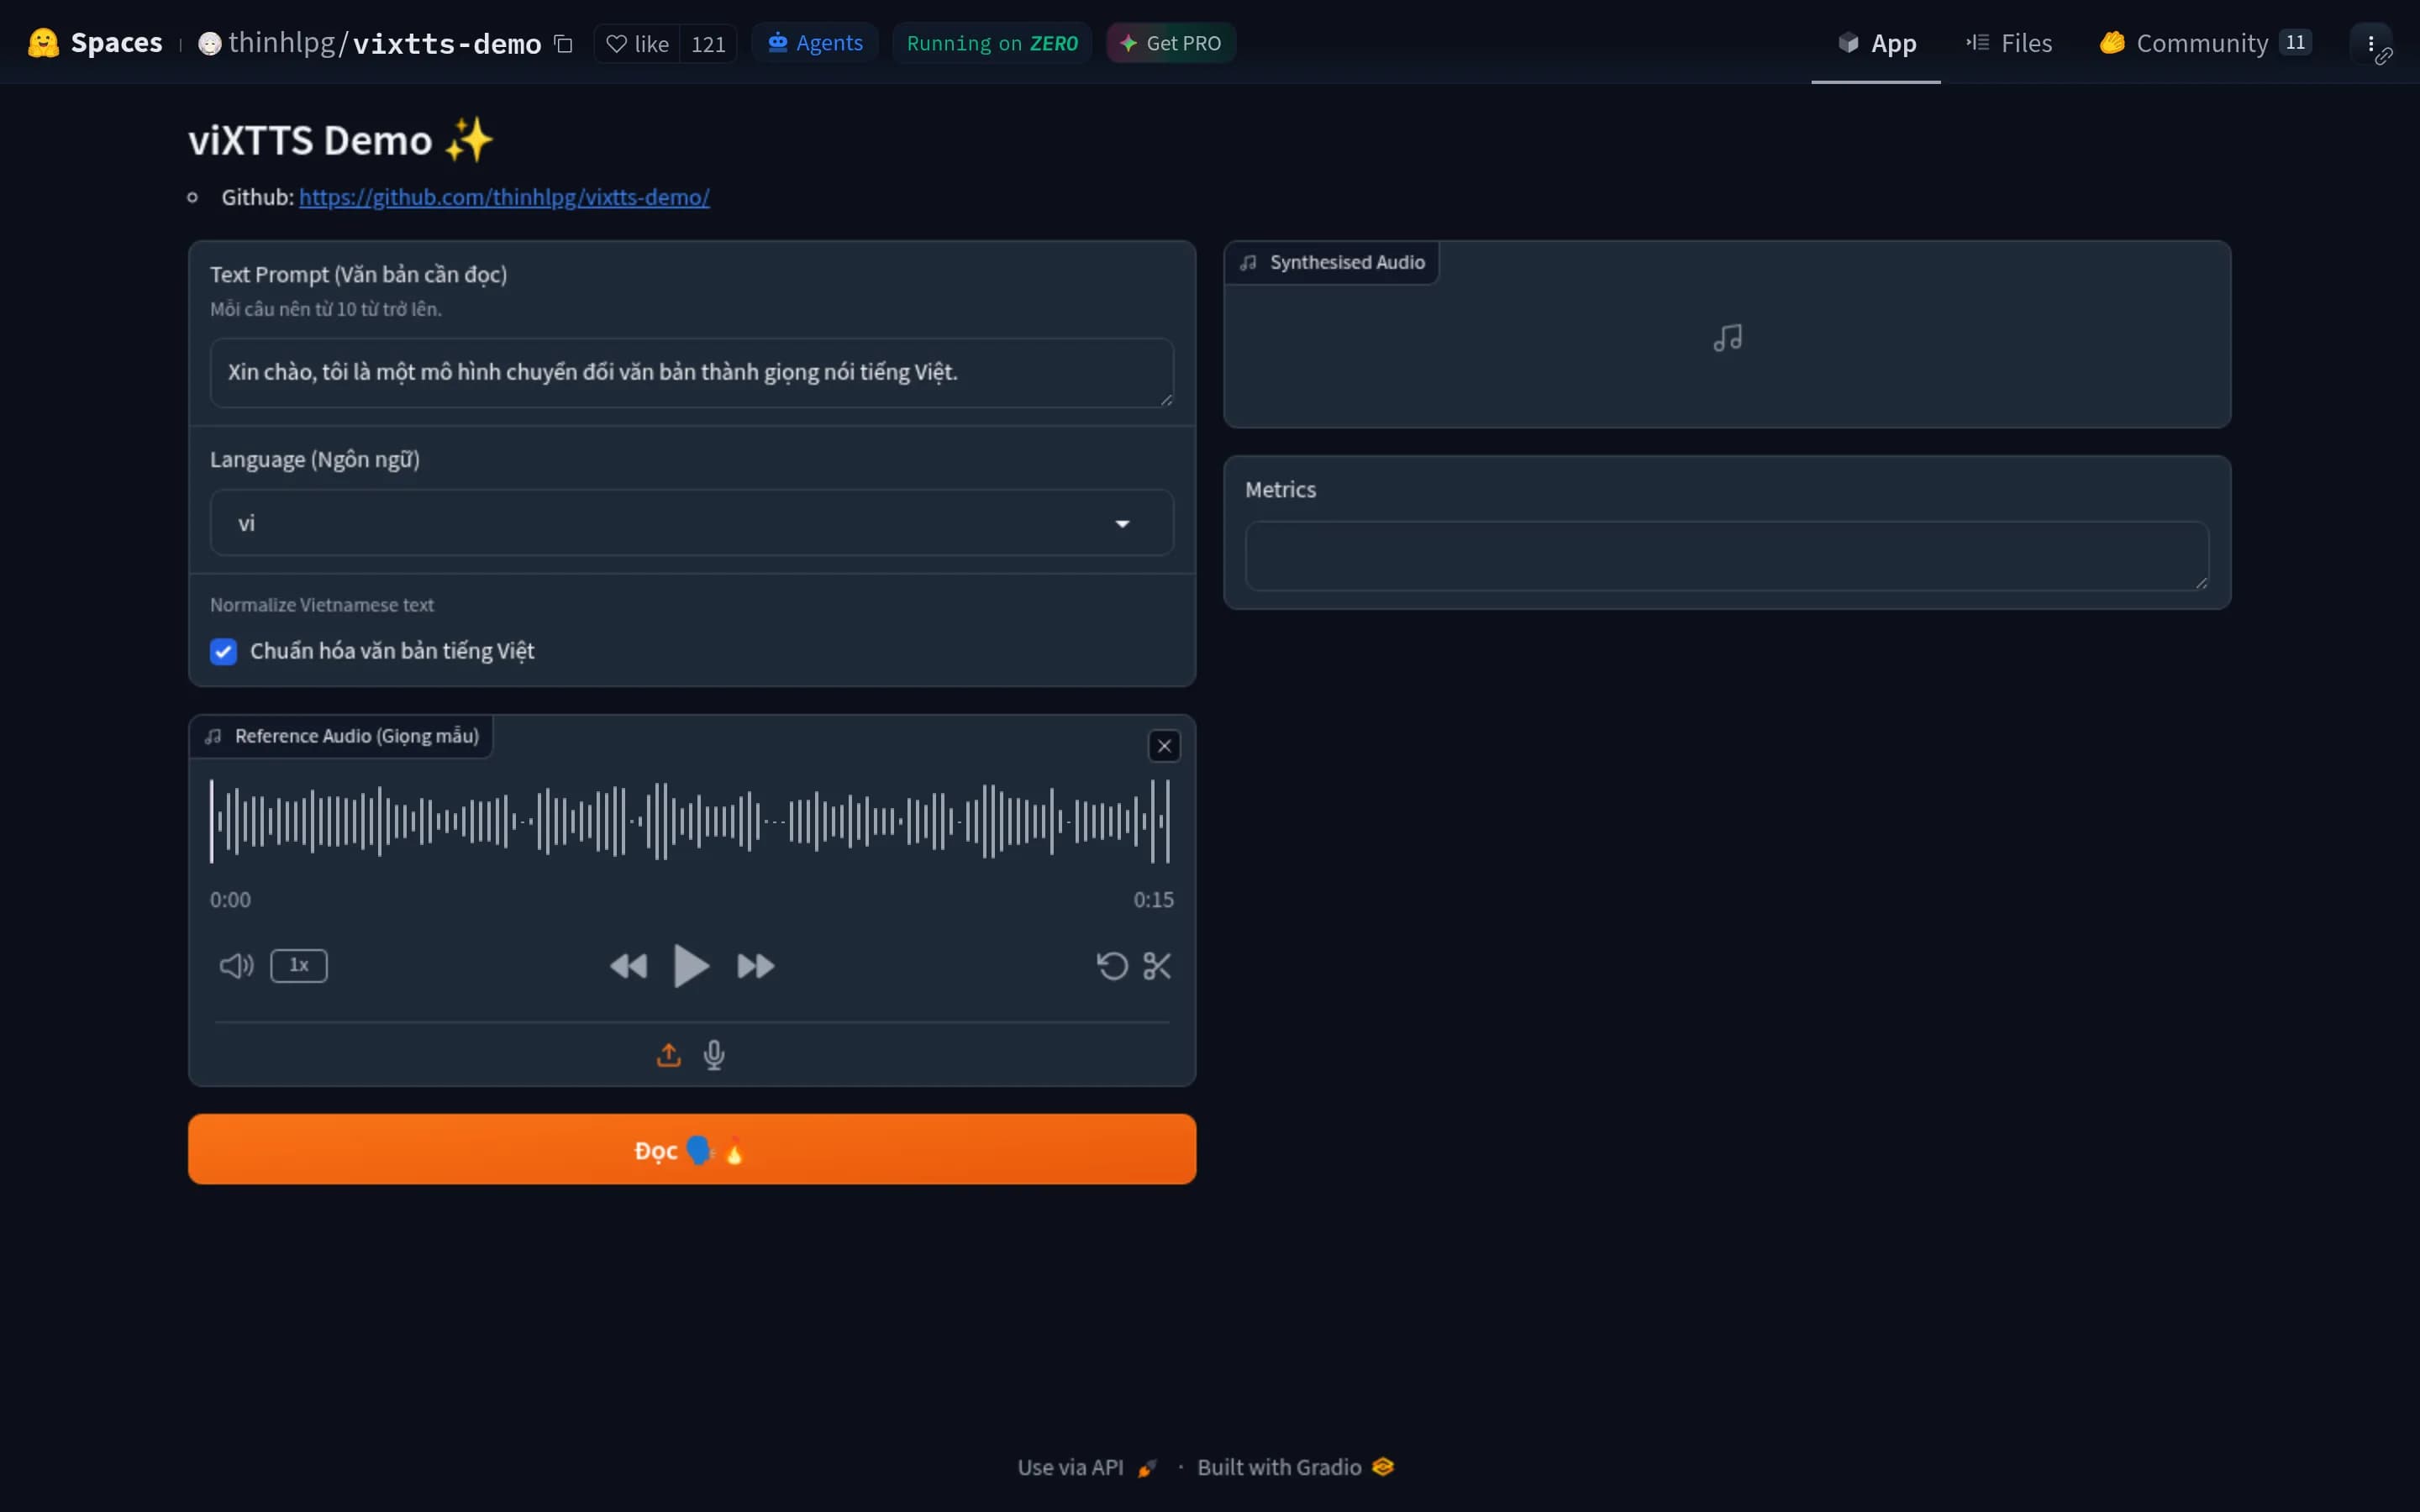Switch to the Files tab

pyautogui.click(x=2009, y=43)
